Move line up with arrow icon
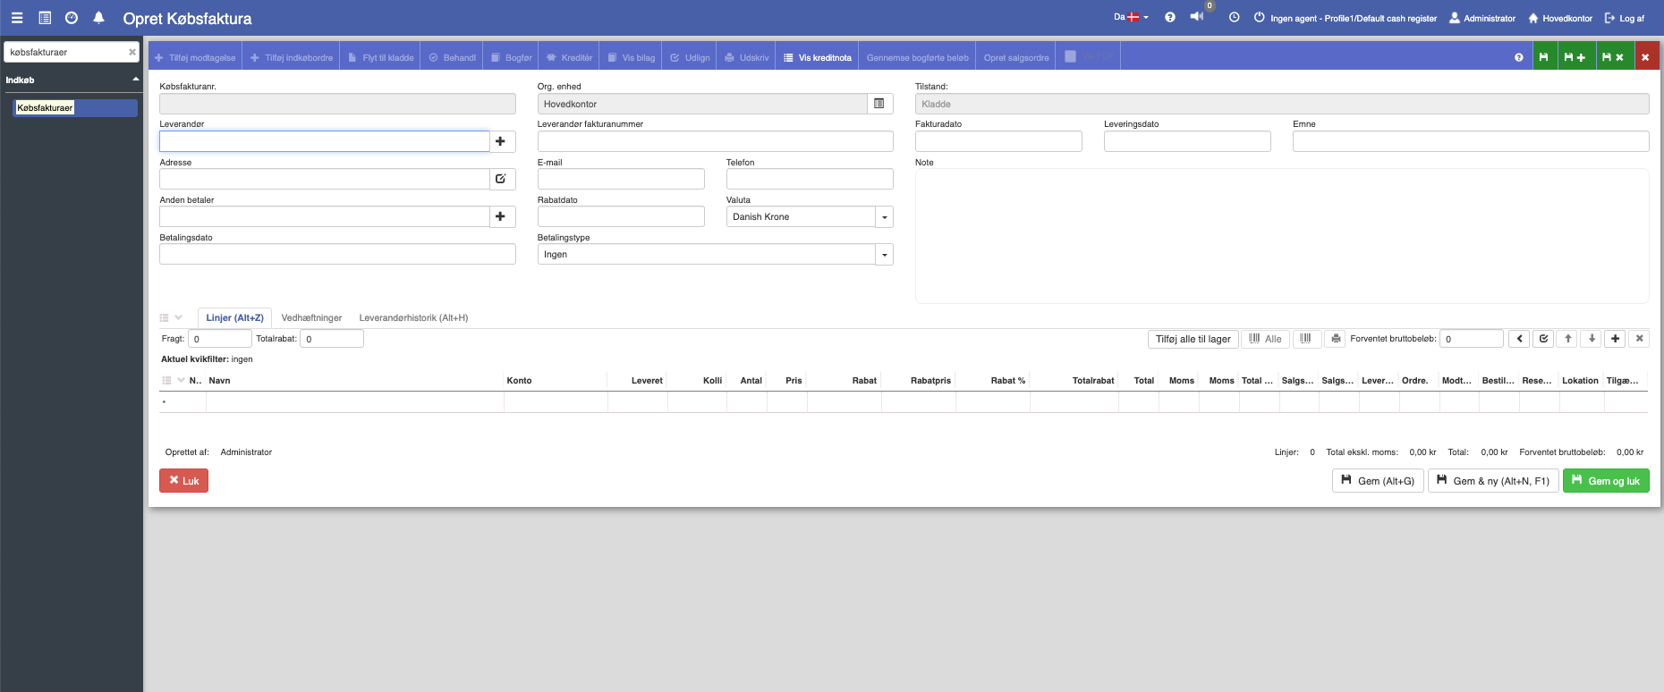The height and width of the screenshot is (692, 1664). tap(1567, 339)
